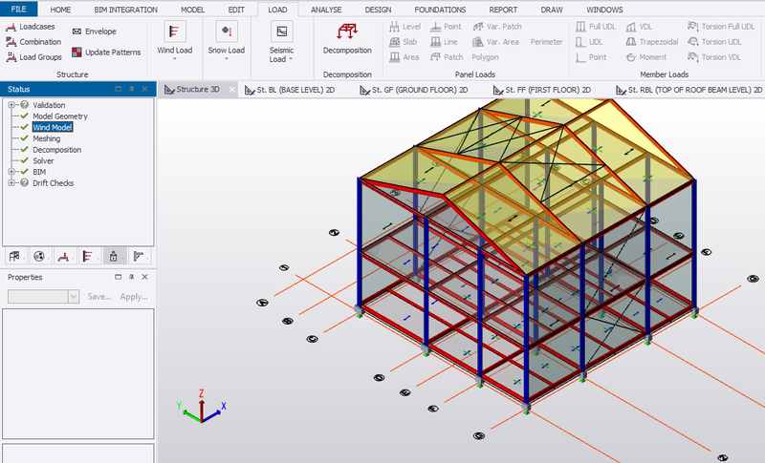
Task: Select Solver in Status tree
Action: [43, 160]
